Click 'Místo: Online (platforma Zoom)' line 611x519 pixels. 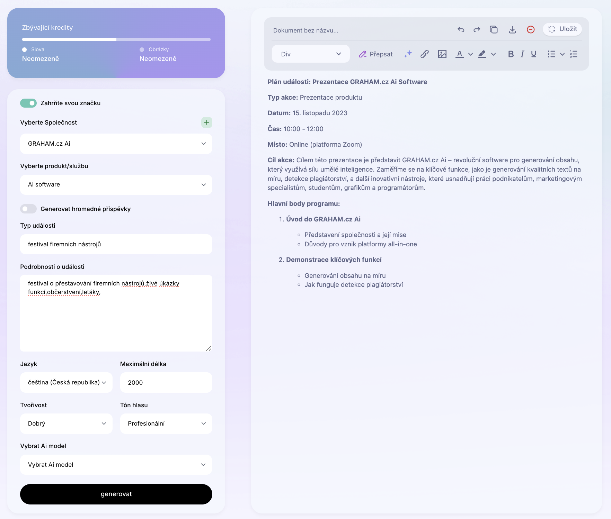click(x=315, y=145)
